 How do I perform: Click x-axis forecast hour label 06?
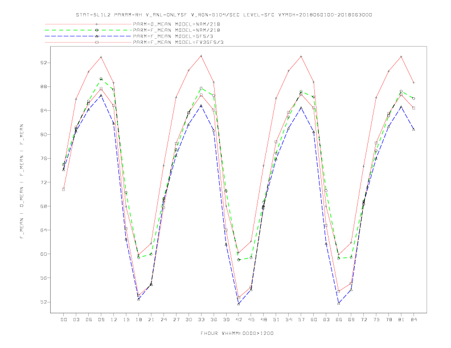click(x=89, y=320)
